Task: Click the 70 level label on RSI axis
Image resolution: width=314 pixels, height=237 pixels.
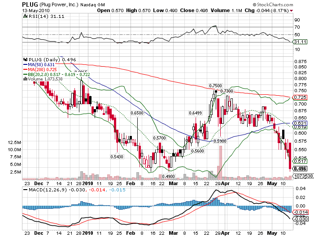Action: point(297,27)
